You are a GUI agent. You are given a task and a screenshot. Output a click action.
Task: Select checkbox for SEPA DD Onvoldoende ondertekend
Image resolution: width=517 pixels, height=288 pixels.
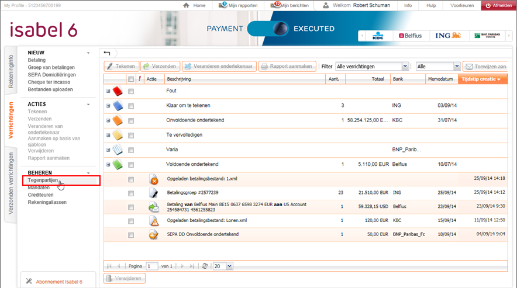pos(131,235)
